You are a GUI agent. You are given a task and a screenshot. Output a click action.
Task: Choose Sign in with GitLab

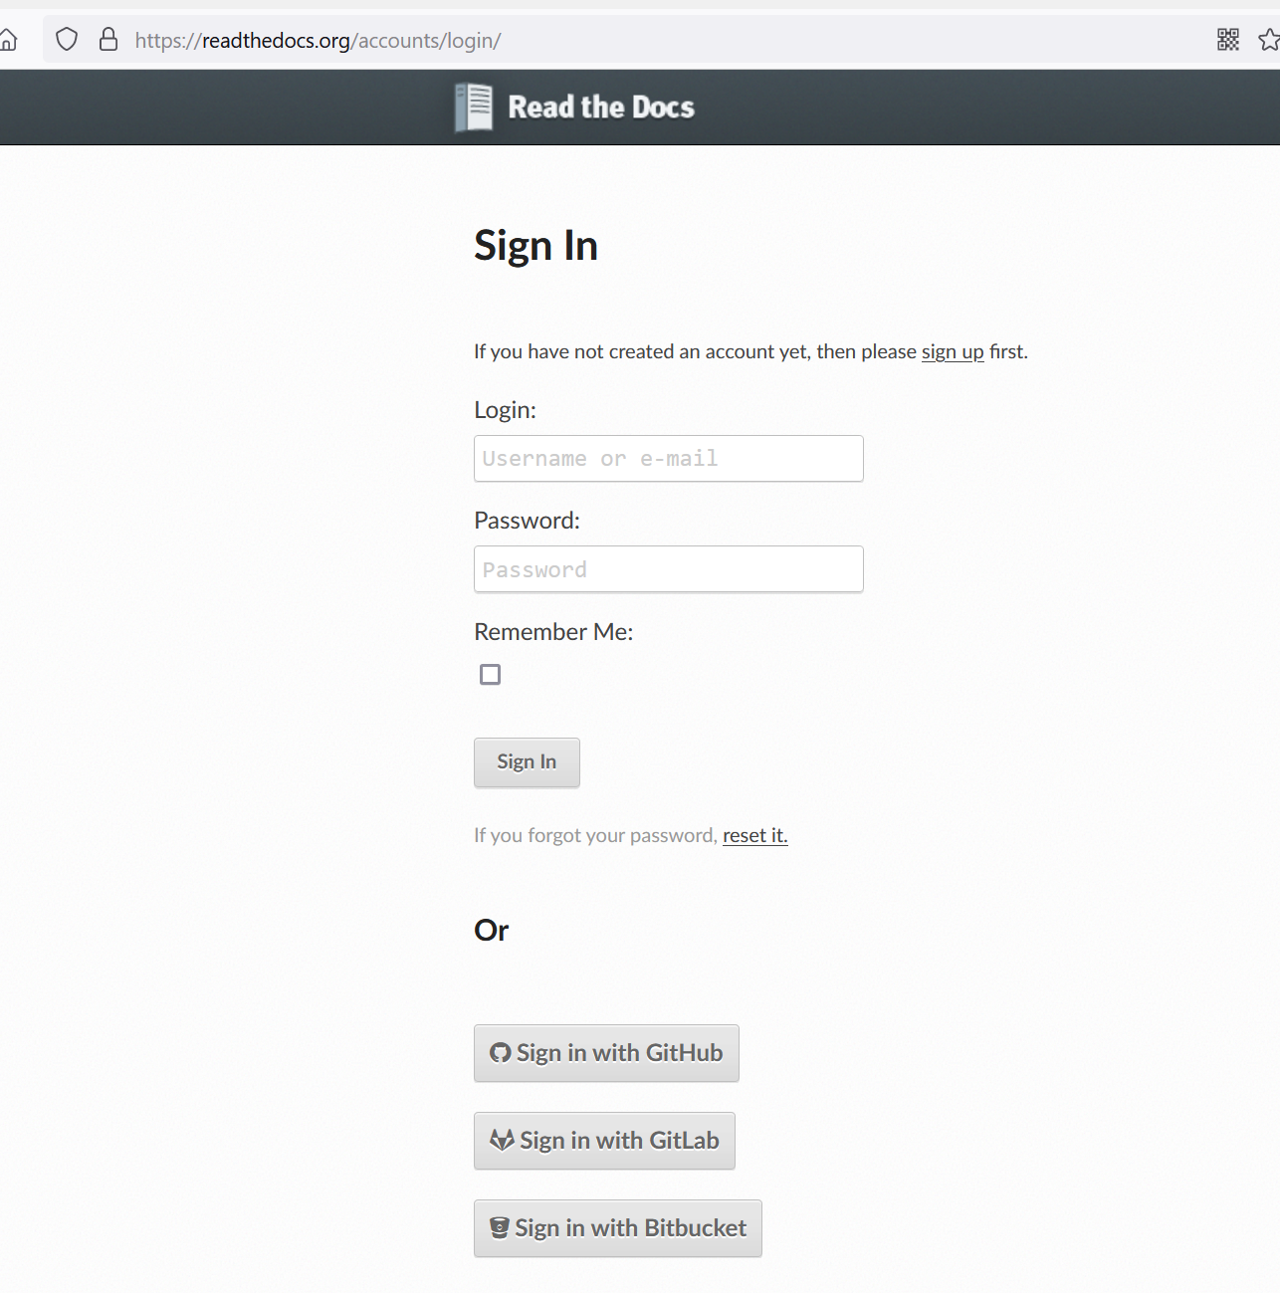[604, 1141]
